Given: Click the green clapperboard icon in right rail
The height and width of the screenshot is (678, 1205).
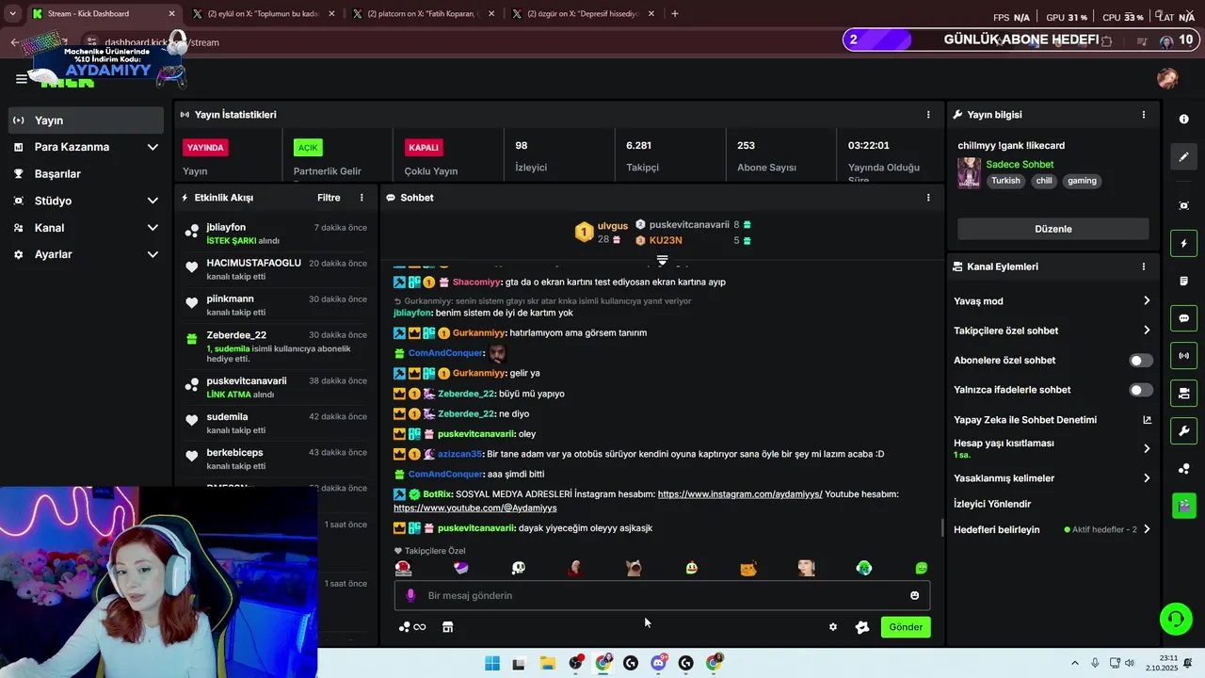Looking at the screenshot, I should pos(1184,506).
